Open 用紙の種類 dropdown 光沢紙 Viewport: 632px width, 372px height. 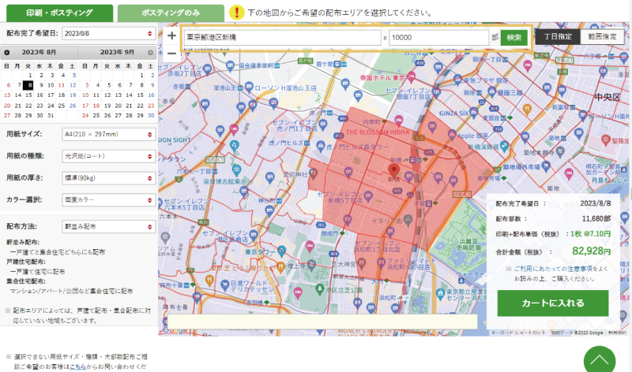[109, 156]
